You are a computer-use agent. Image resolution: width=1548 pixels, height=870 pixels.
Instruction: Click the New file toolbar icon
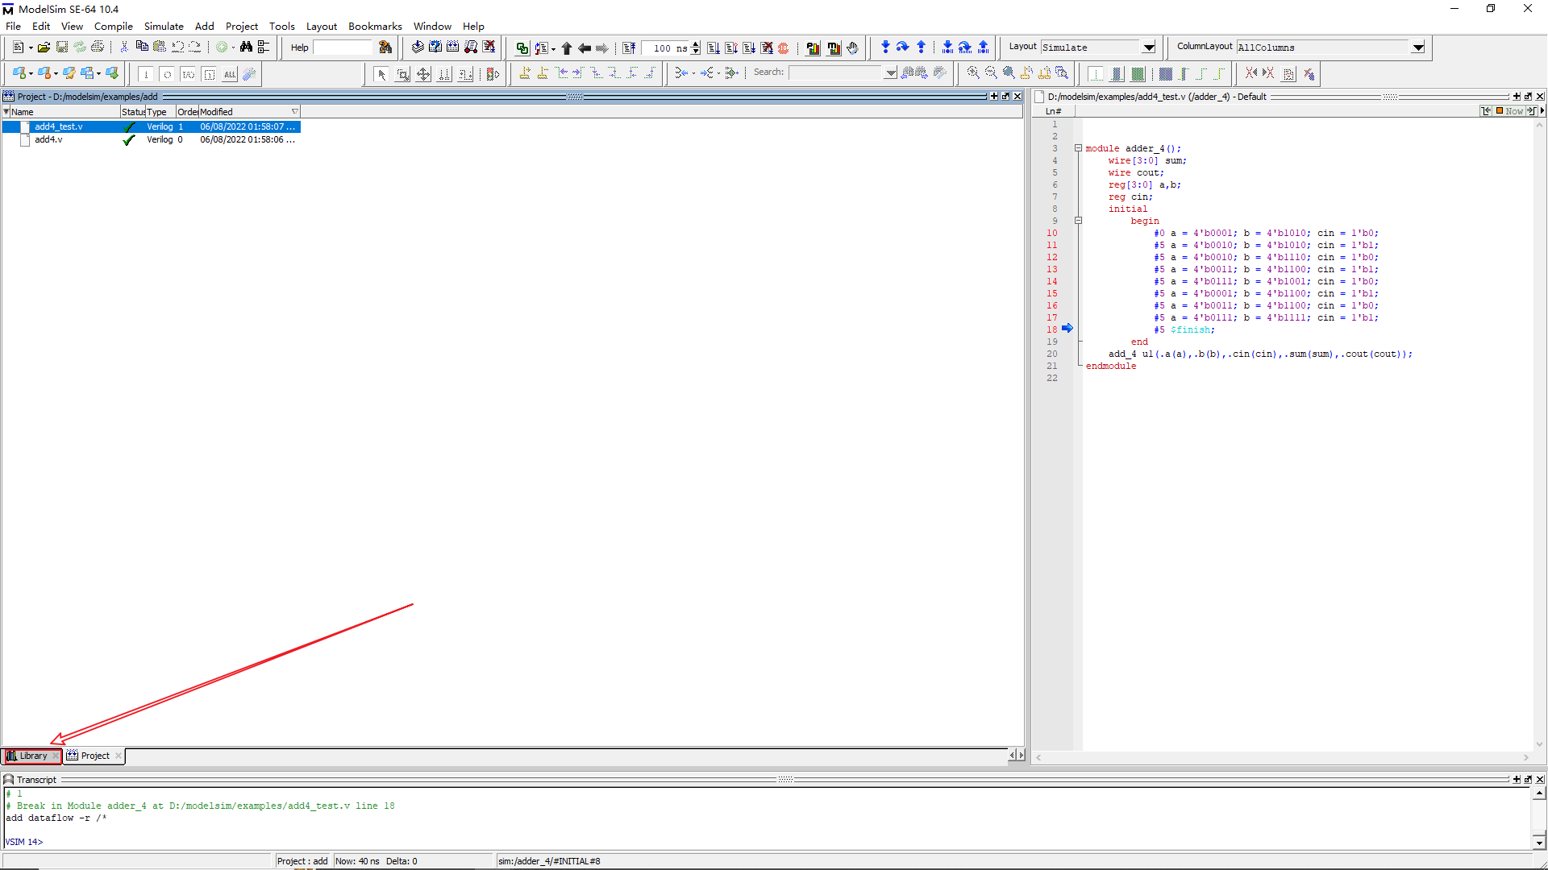(x=18, y=48)
